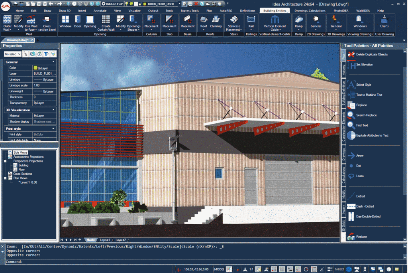
Task: Choose Create Curtain Wall
Action: click(106, 23)
